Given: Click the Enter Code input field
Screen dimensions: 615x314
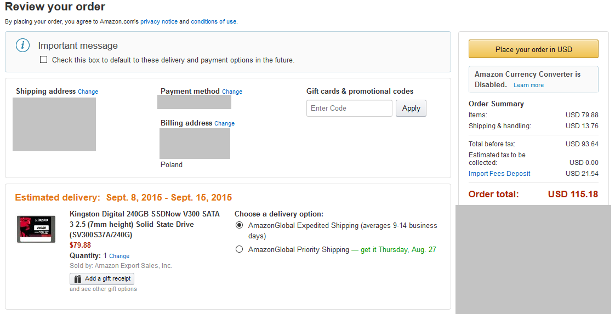Looking at the screenshot, I should pyautogui.click(x=349, y=108).
